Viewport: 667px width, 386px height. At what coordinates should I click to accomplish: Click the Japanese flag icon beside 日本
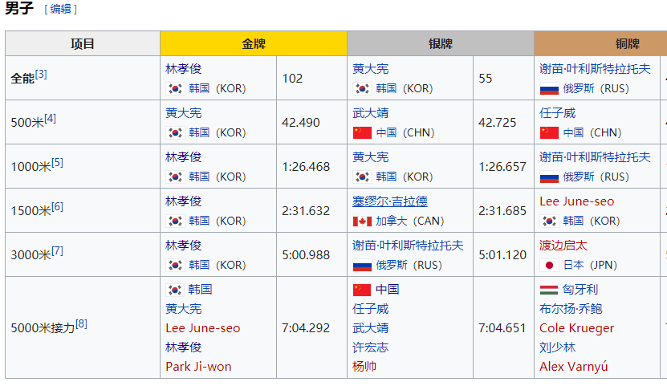coord(549,265)
